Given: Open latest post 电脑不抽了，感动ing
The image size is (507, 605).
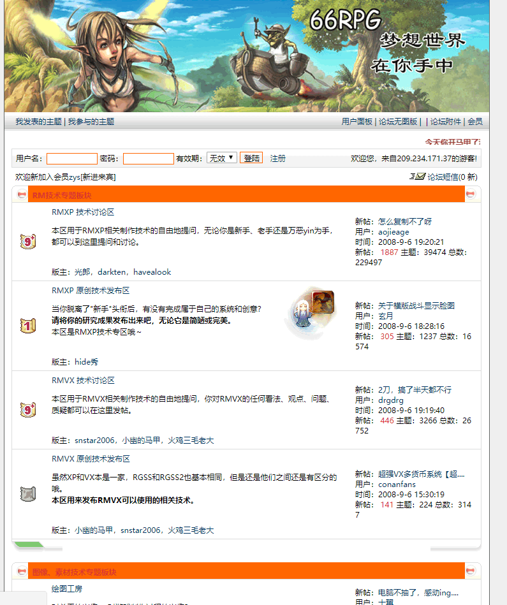Looking at the screenshot, I should click(418, 593).
